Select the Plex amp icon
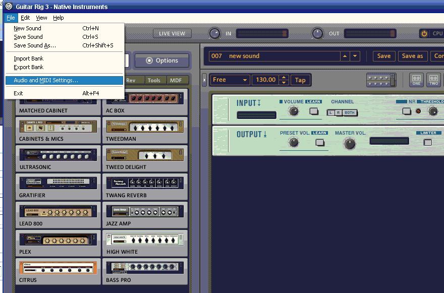The height and width of the screenshot is (293, 444). click(58, 240)
